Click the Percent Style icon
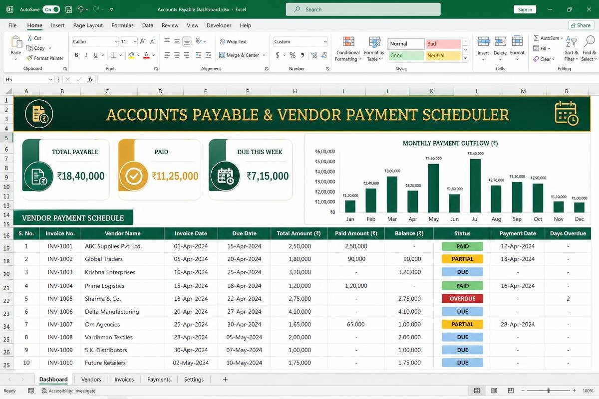 pyautogui.click(x=293, y=55)
